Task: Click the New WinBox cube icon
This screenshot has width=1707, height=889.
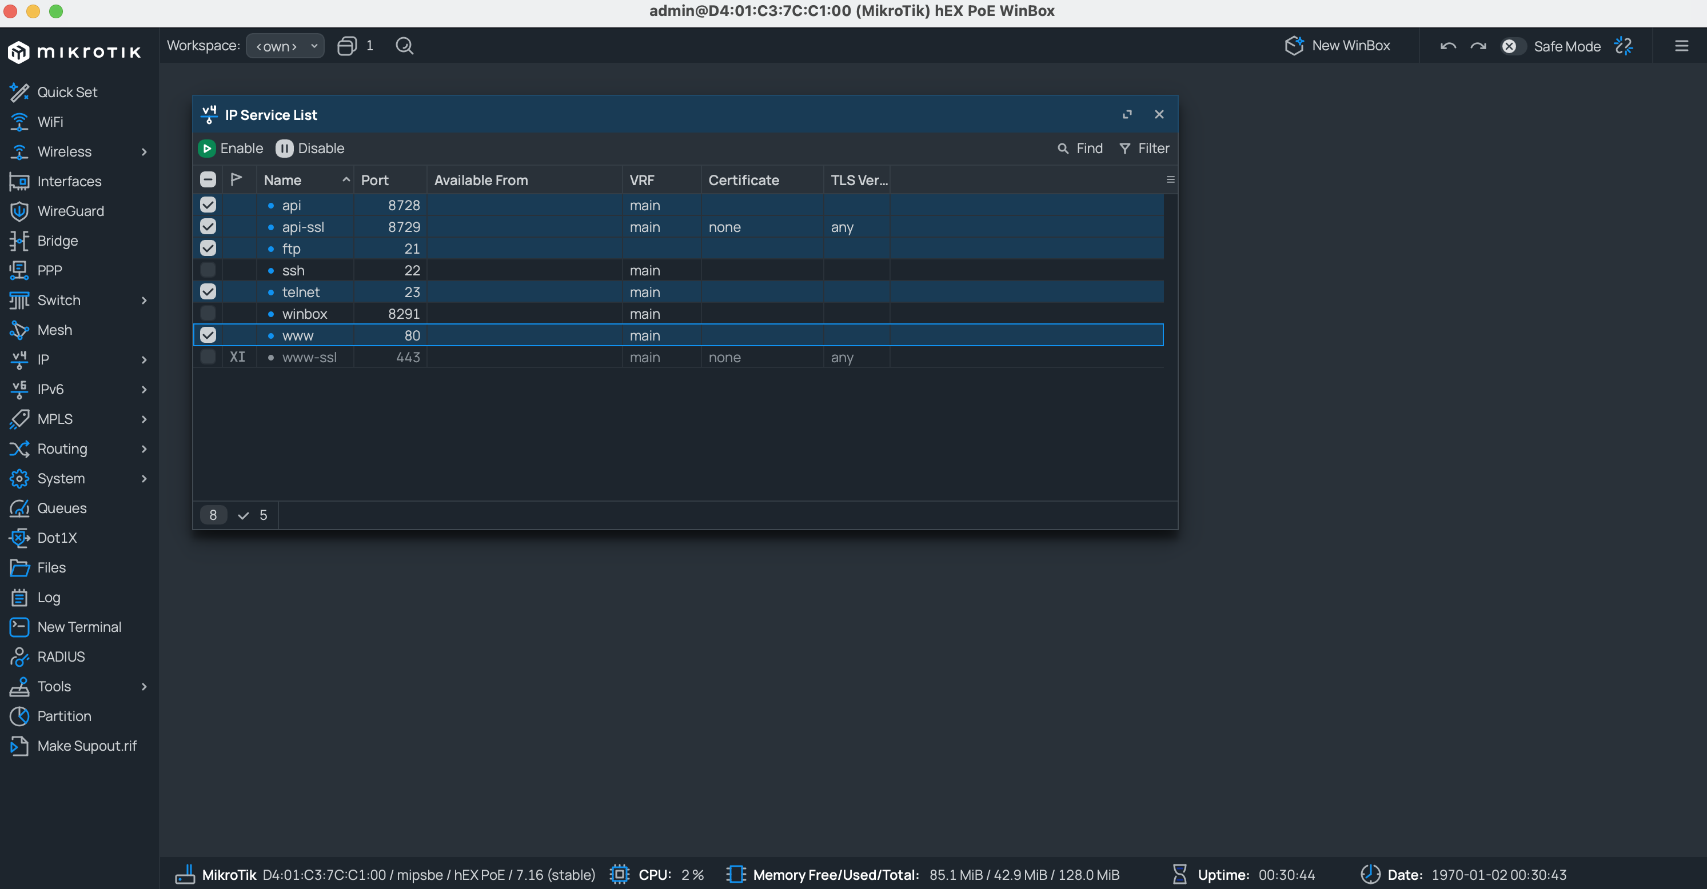Action: pos(1294,46)
